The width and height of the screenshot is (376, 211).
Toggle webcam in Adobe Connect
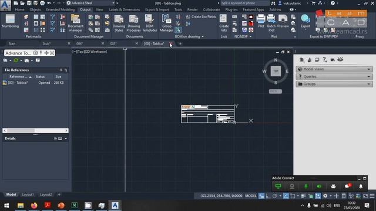(292, 186)
